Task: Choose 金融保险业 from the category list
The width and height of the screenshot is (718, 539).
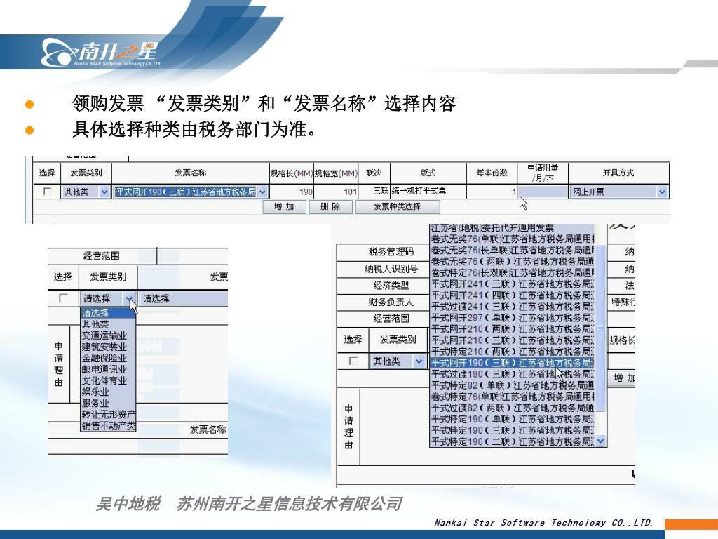Action: 107,359
